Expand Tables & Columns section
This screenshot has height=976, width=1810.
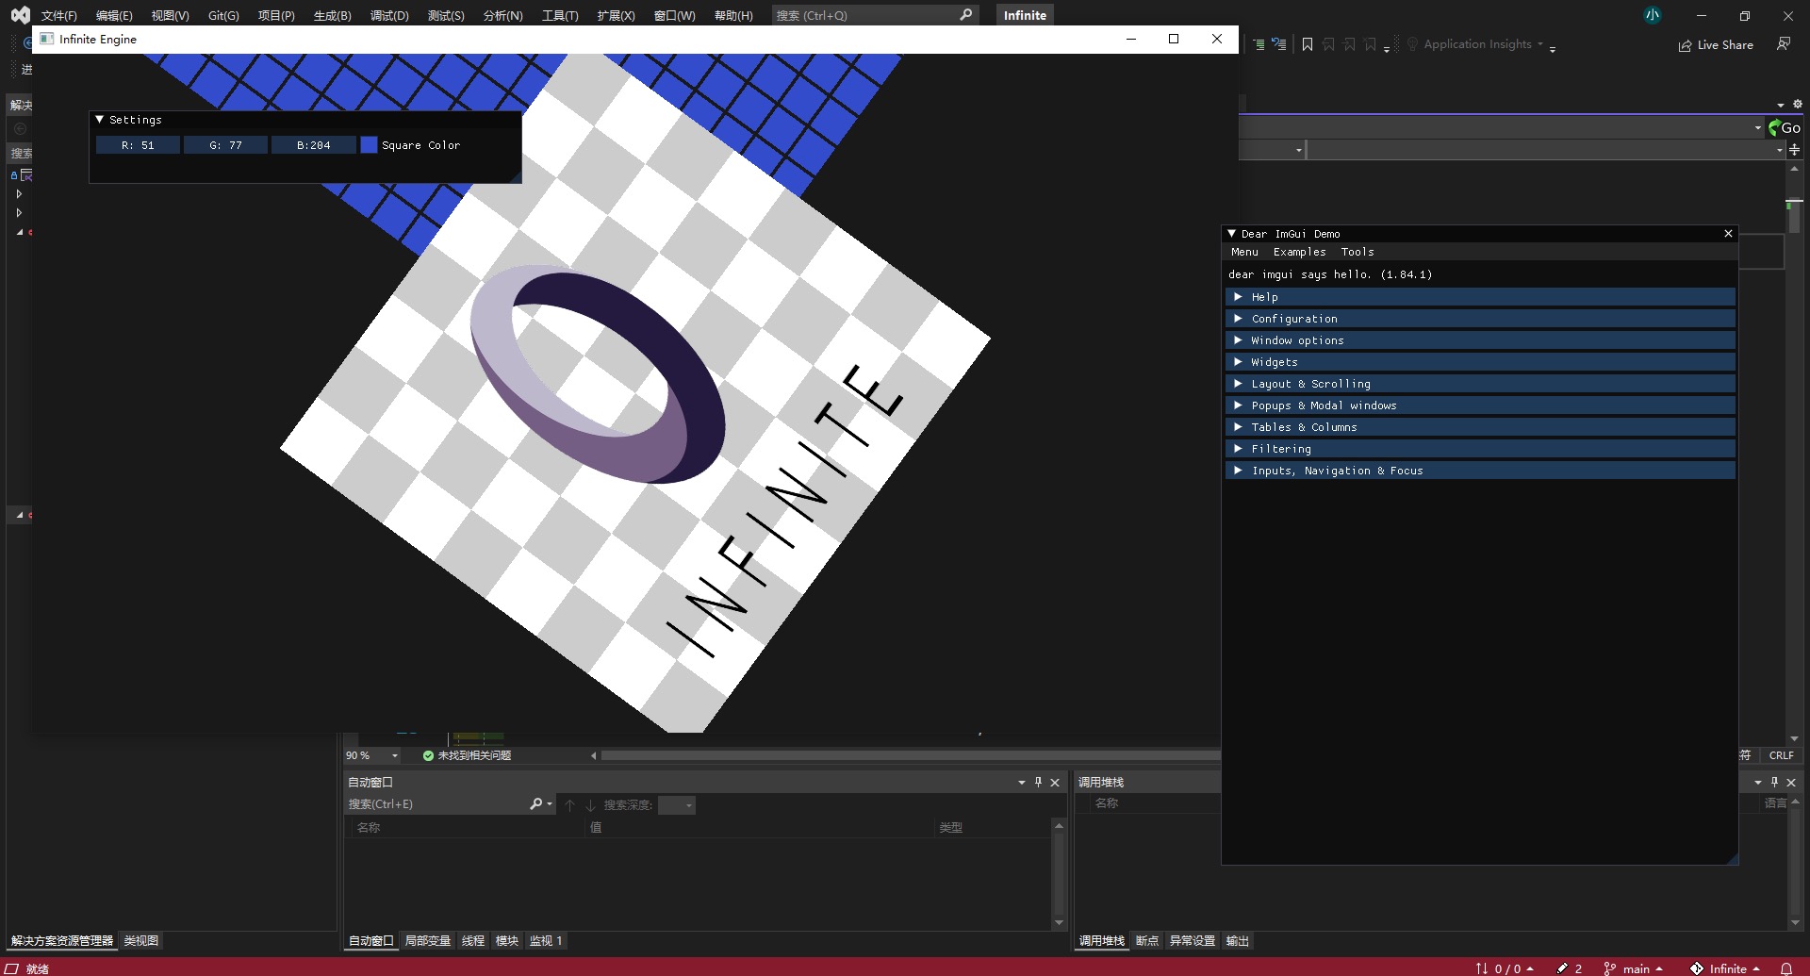(x=1480, y=427)
